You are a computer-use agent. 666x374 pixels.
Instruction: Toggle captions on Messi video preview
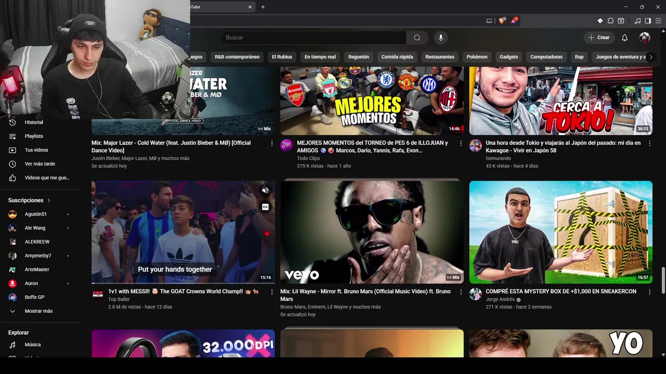pos(265,207)
